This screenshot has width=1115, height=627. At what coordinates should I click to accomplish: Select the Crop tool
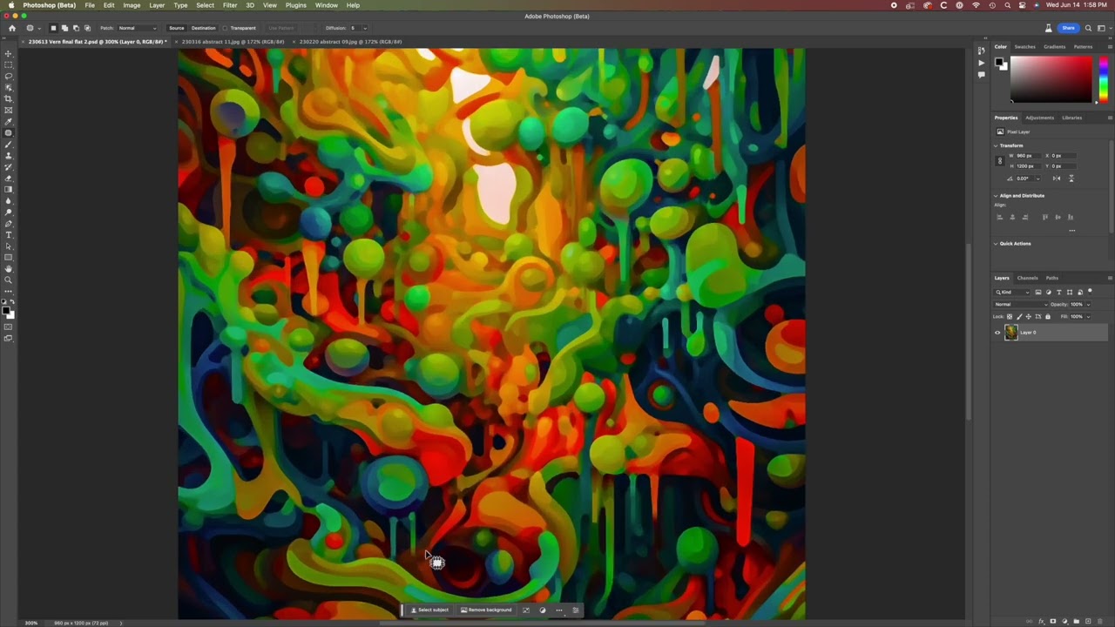[9, 99]
